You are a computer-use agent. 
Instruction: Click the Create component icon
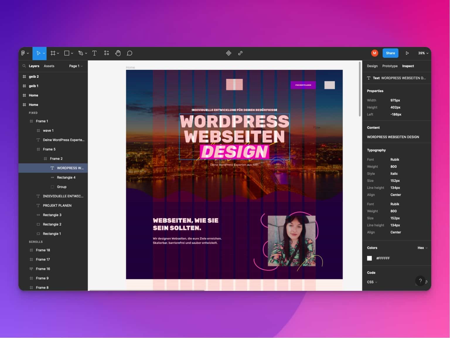coord(229,53)
